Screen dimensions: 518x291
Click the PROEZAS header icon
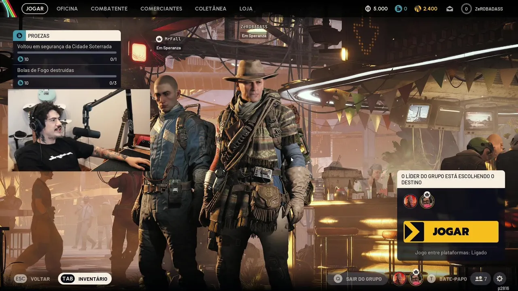click(x=19, y=36)
